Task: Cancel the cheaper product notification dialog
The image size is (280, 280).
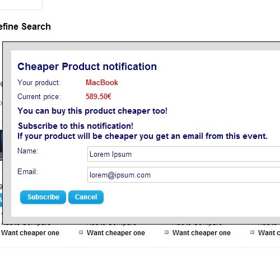Action: (x=86, y=197)
